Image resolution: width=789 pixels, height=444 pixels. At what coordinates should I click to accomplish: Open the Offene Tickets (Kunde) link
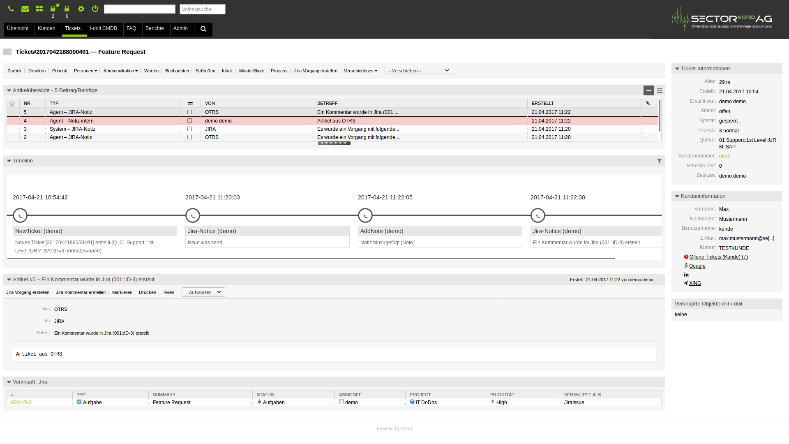[718, 257]
